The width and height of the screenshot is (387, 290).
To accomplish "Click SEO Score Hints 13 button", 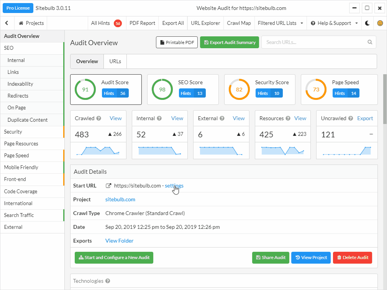I will [192, 93].
